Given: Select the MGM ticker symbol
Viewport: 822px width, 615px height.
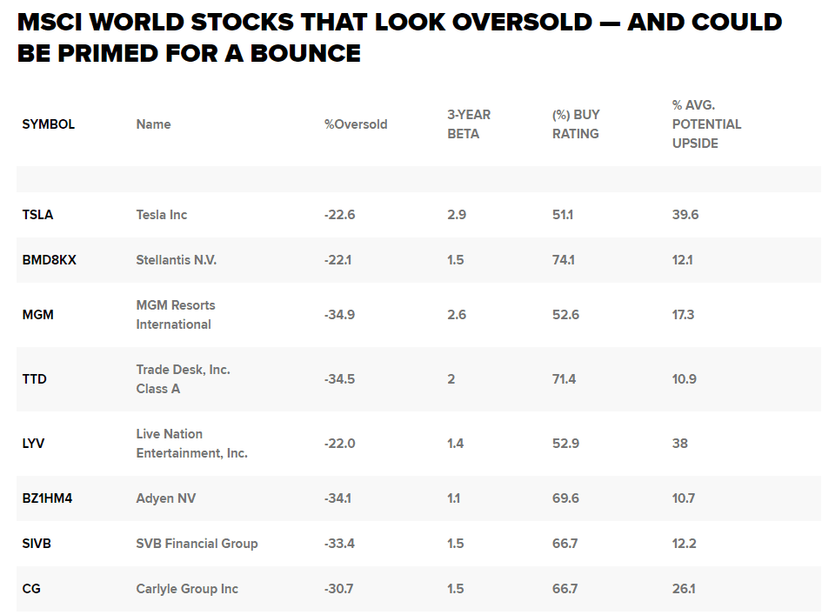Looking at the screenshot, I should [37, 315].
